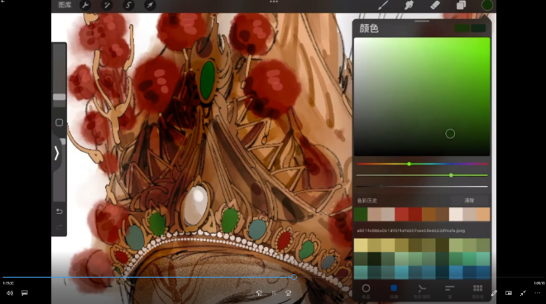546x304 pixels.
Task: Open the Layers panel icon
Action: (x=461, y=5)
